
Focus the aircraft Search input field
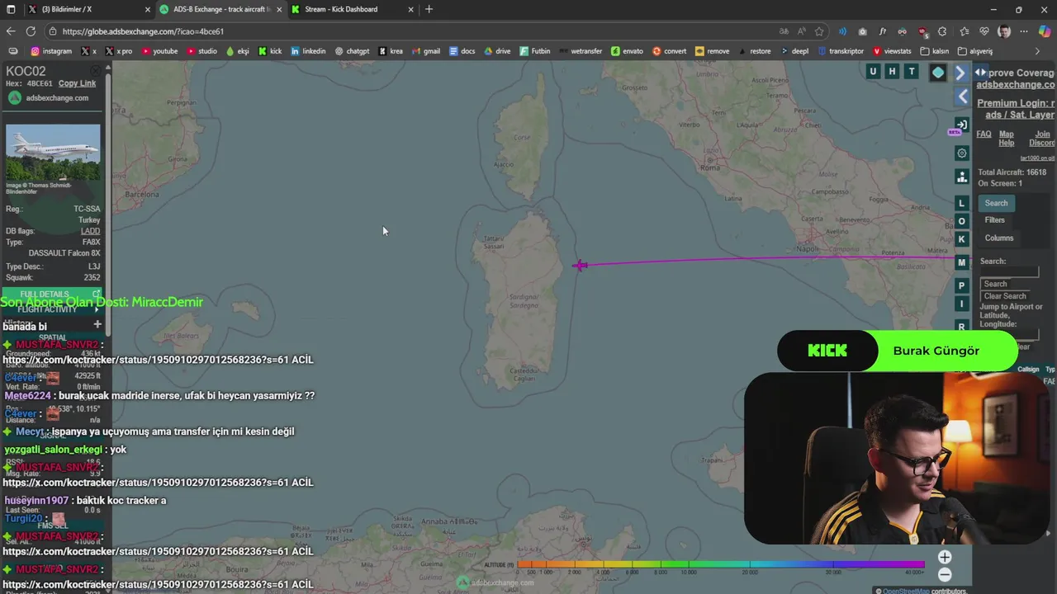pyautogui.click(x=1009, y=272)
